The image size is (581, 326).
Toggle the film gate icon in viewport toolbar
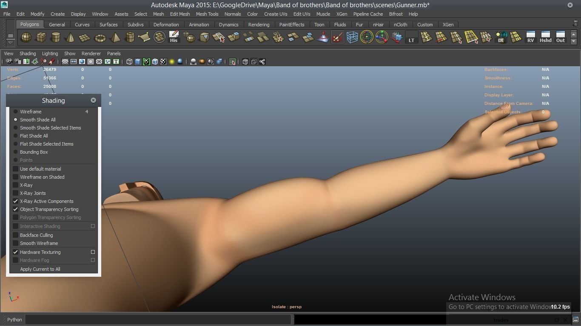tap(74, 62)
